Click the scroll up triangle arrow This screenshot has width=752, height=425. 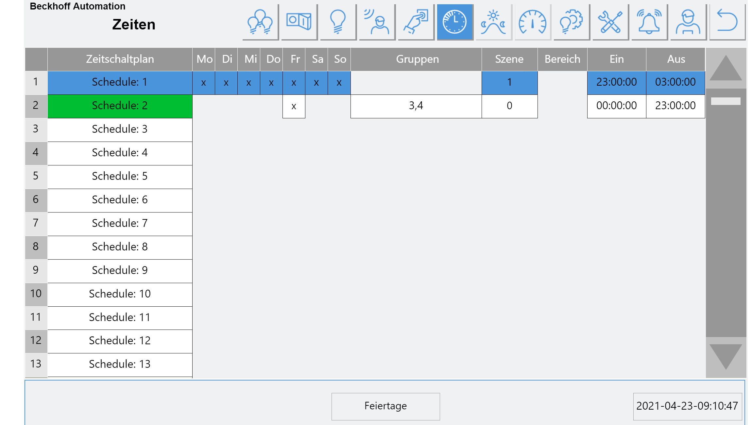click(x=726, y=68)
